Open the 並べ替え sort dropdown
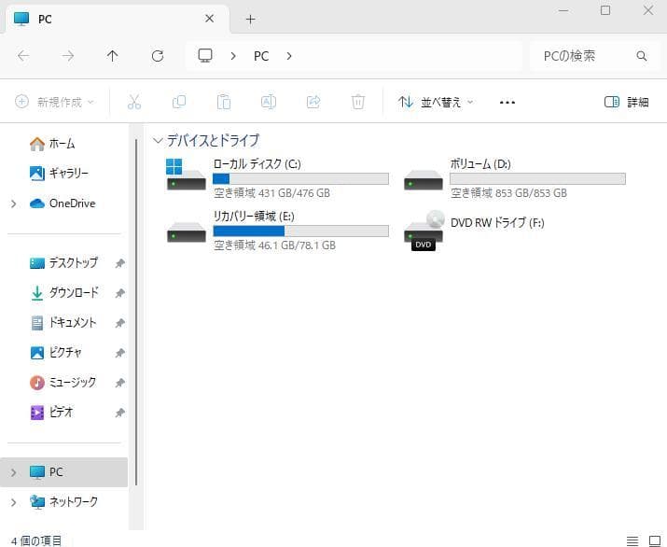Screen dimensions: 667x547 pyautogui.click(x=436, y=102)
